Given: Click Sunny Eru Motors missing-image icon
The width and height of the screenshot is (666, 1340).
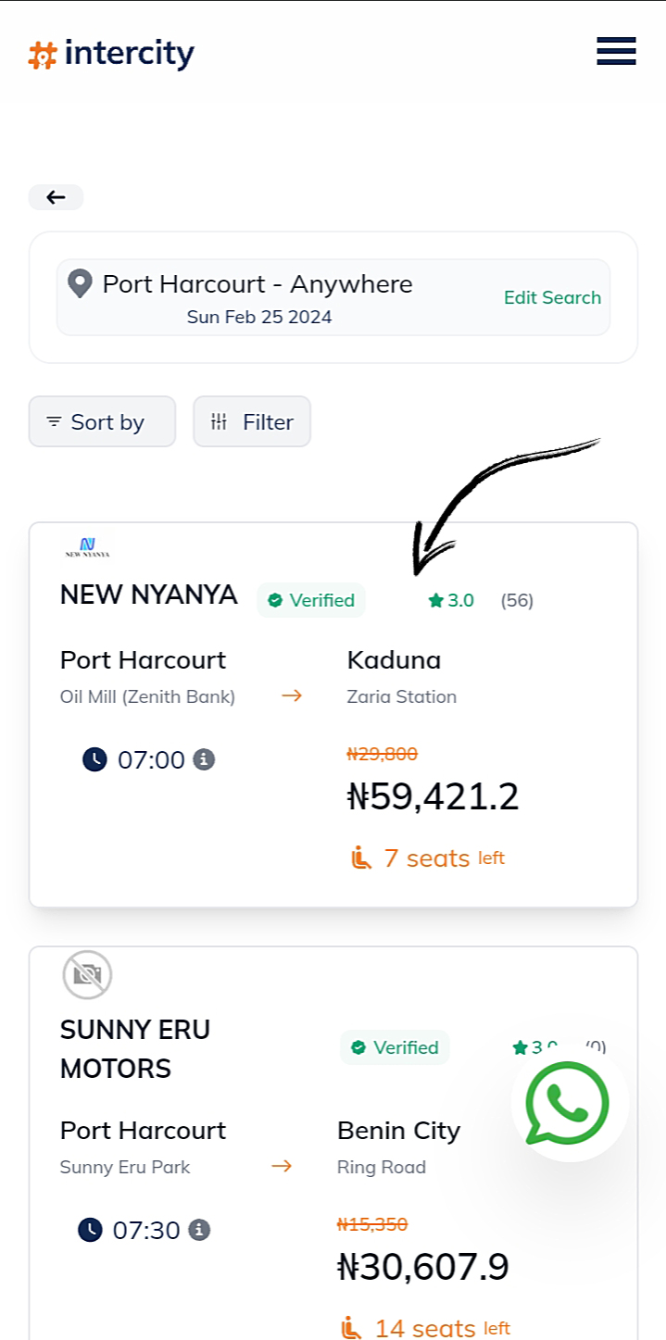Looking at the screenshot, I should pyautogui.click(x=88, y=974).
